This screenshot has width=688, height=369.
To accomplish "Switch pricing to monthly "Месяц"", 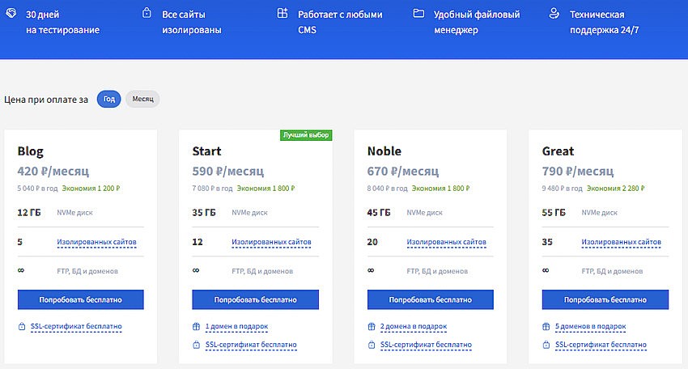I will [x=142, y=100].
